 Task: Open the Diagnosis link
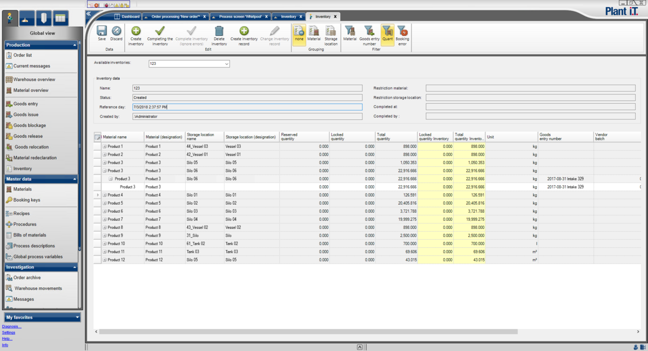11,326
